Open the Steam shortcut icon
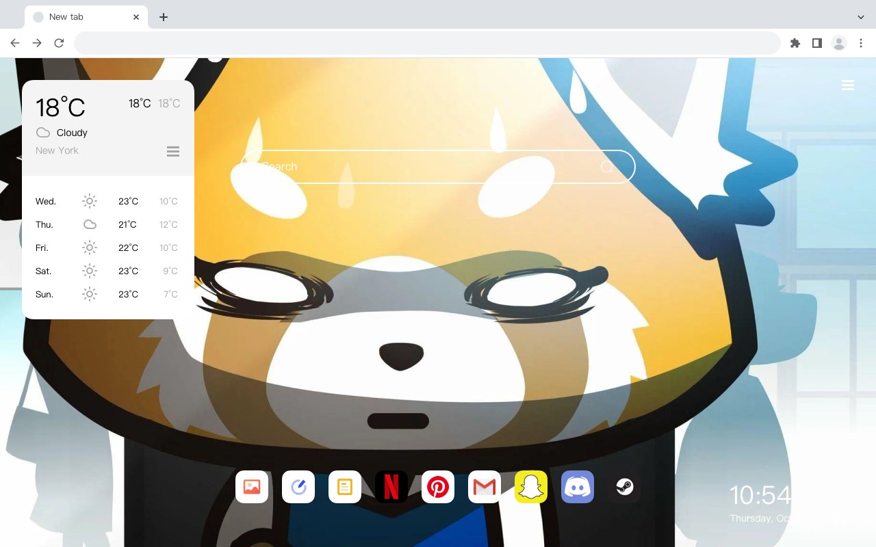Image resolution: width=876 pixels, height=547 pixels. click(624, 487)
